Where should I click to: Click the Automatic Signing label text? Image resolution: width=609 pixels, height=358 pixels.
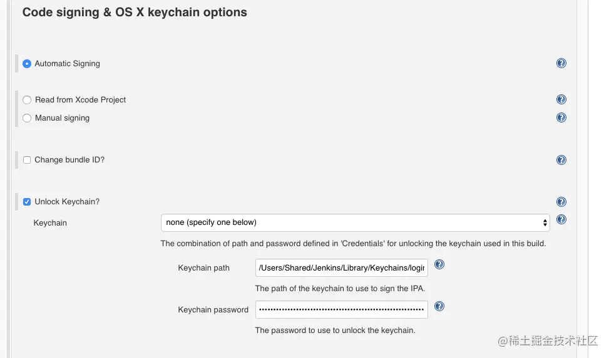pos(67,64)
